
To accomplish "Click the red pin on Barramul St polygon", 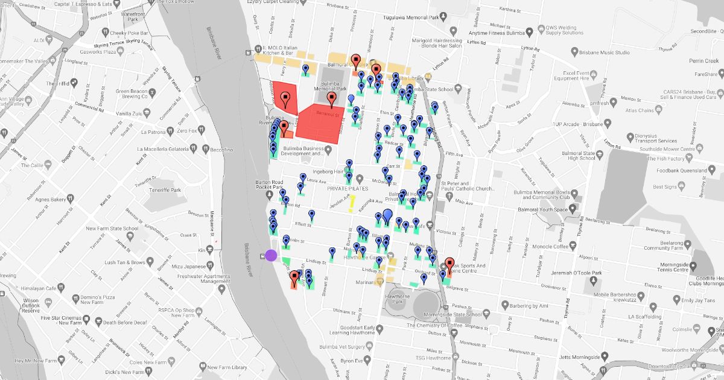I will click(331, 100).
